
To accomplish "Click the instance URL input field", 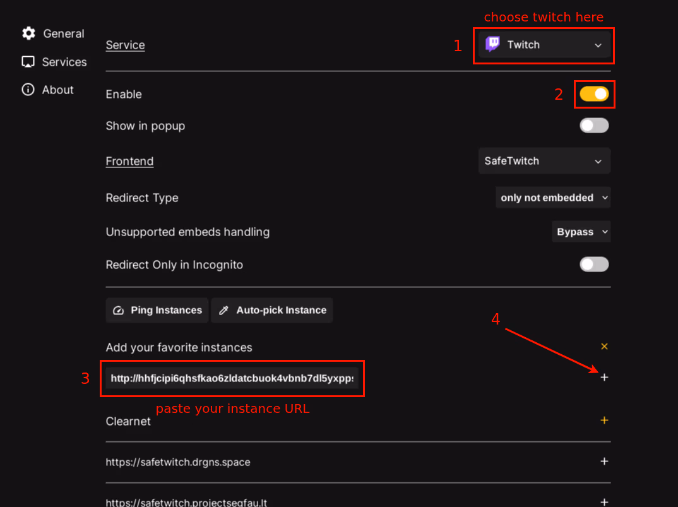I will tap(232, 378).
